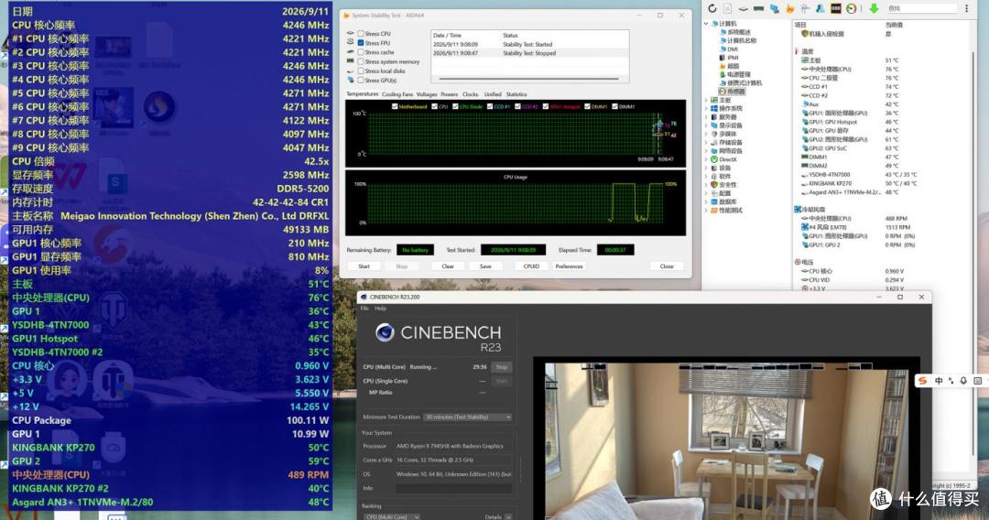
Task: Click the icon beside Stress GPU(s)
Action: (x=351, y=80)
